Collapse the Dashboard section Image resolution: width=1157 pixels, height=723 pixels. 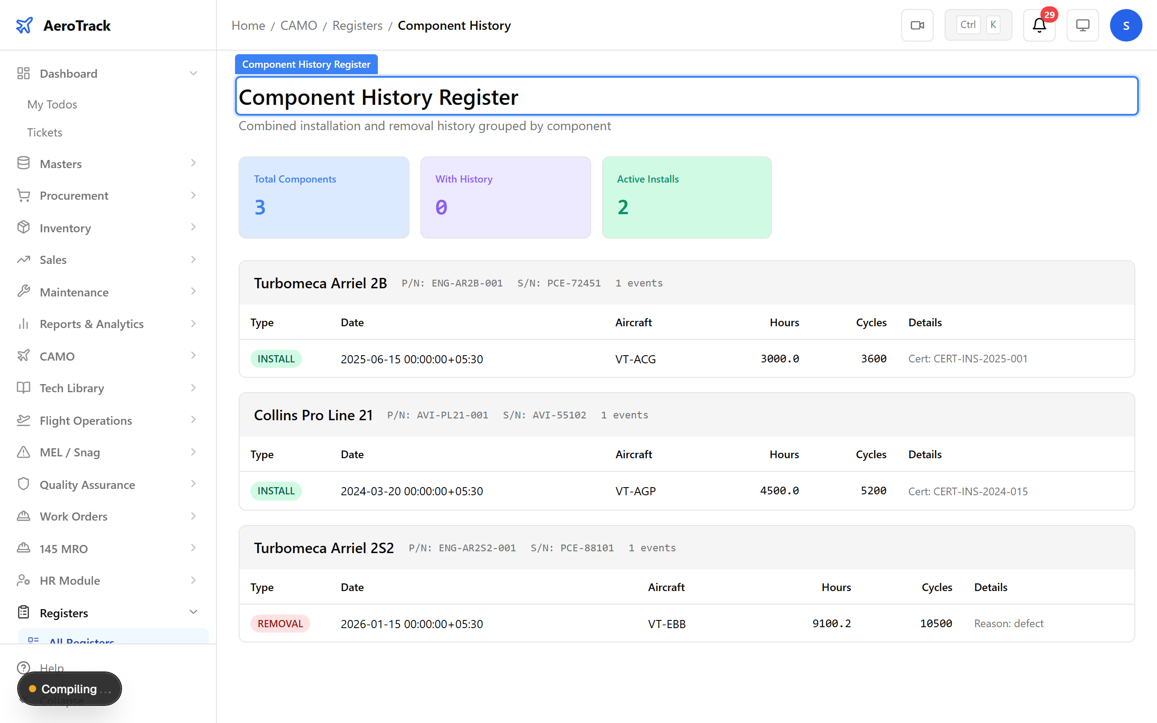(193, 73)
